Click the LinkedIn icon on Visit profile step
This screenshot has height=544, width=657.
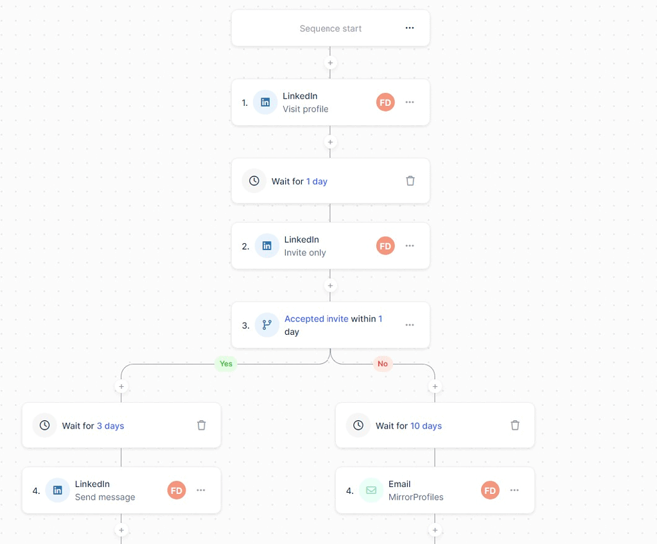pyautogui.click(x=265, y=102)
